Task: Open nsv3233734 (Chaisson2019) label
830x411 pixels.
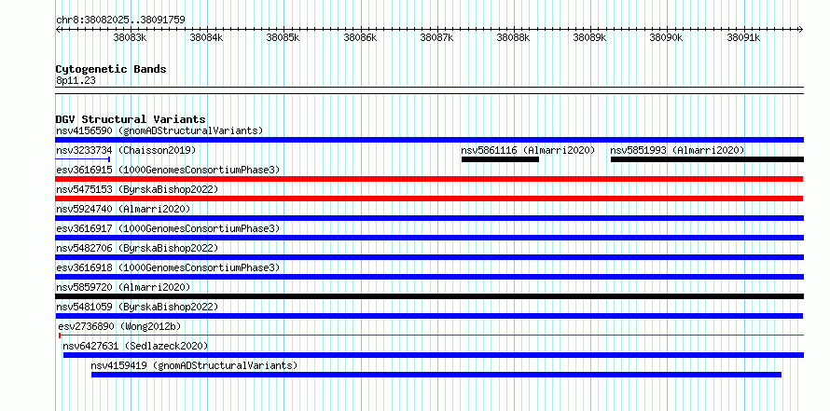Action: point(126,150)
